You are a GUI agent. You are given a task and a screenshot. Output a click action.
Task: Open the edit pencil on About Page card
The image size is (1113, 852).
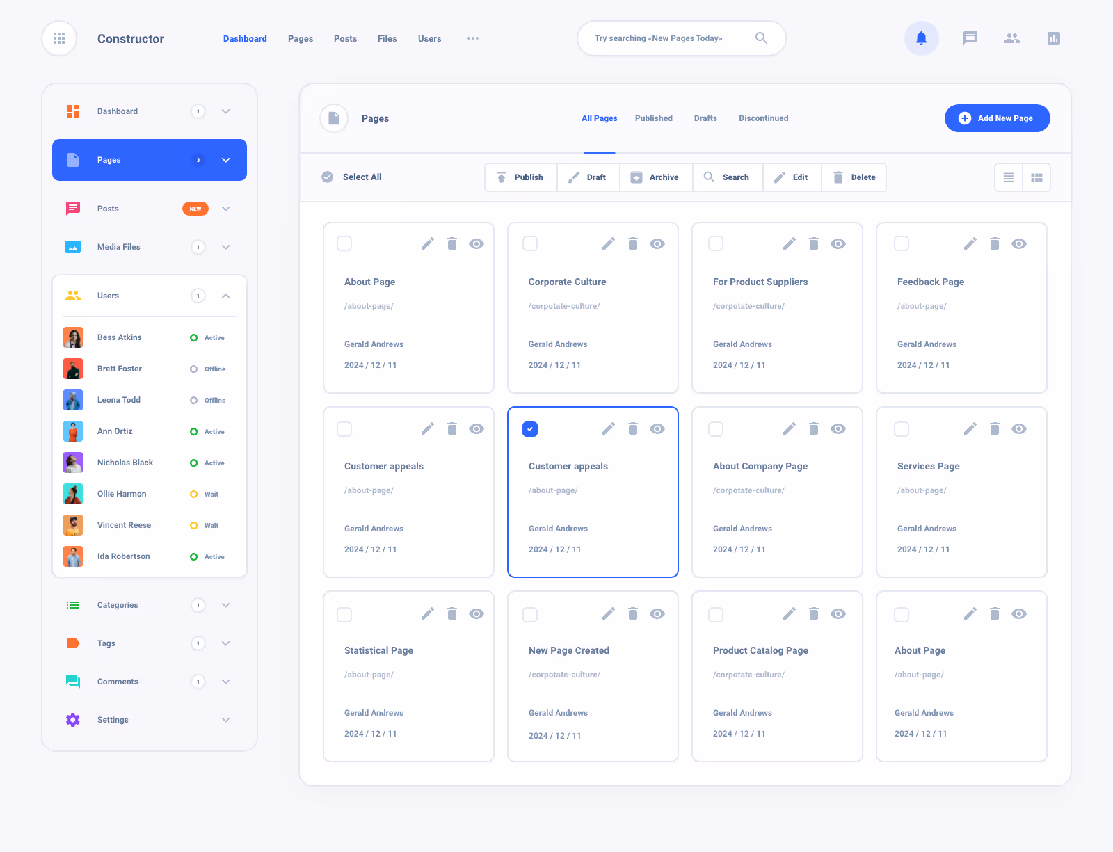[427, 243]
